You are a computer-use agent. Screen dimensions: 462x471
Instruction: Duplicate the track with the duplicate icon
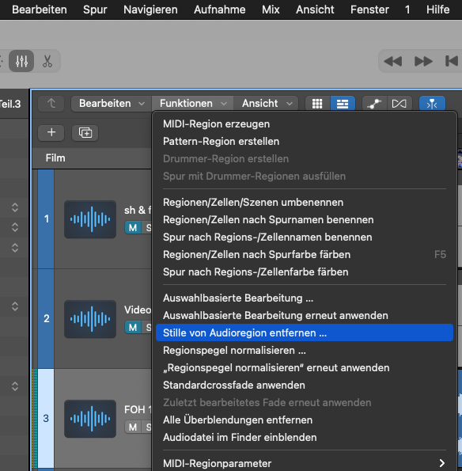(85, 132)
